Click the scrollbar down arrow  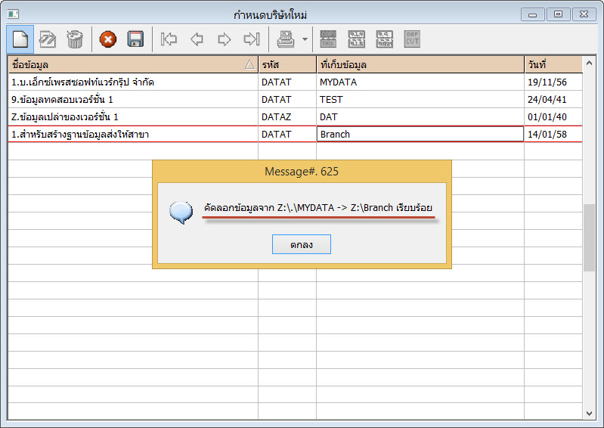tap(589, 413)
